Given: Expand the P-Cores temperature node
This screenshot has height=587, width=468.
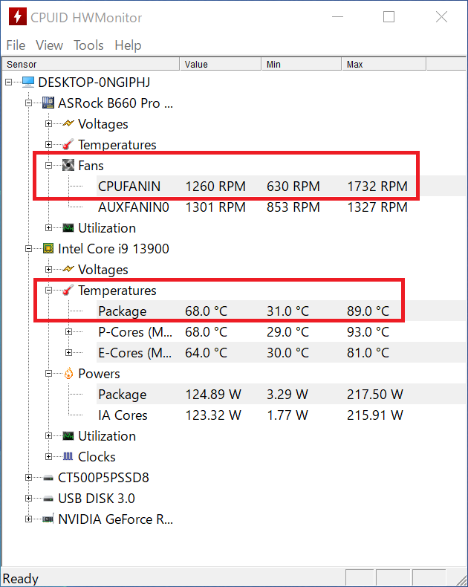Looking at the screenshot, I should coord(68,331).
